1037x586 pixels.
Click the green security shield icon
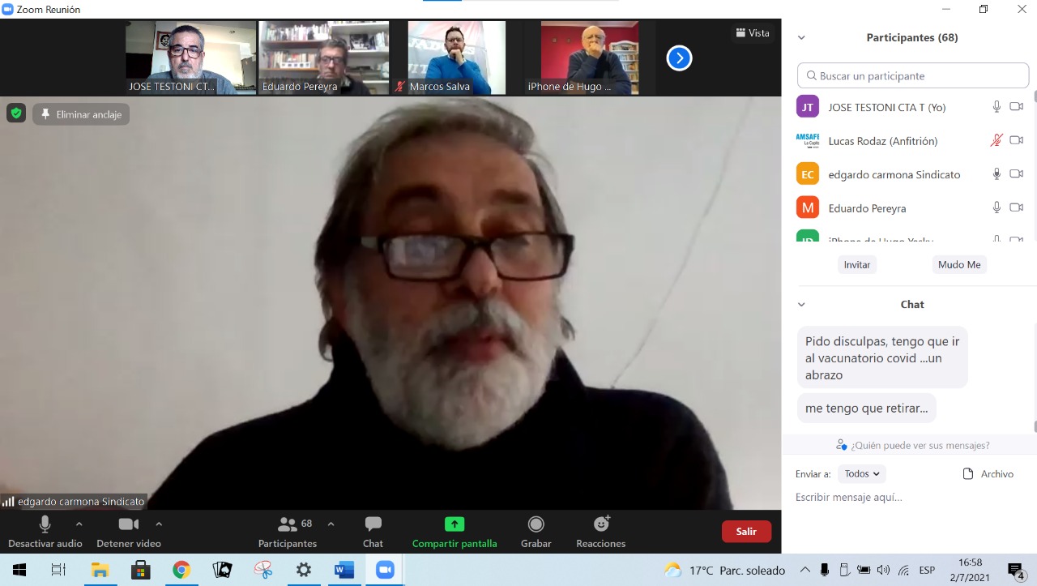[16, 113]
